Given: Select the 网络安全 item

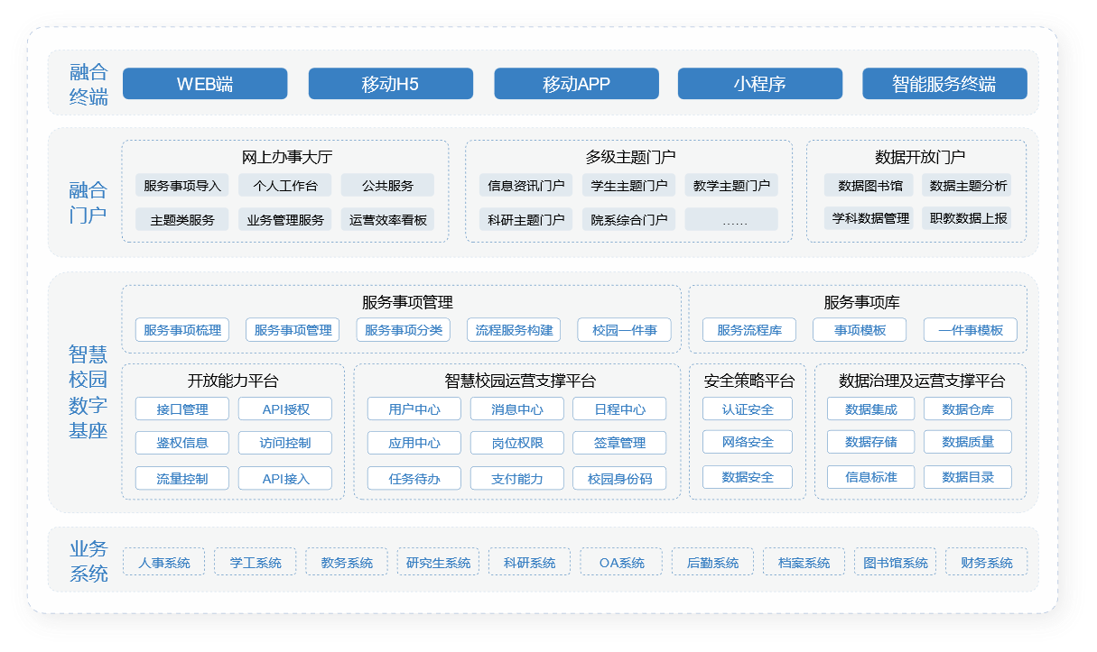Looking at the screenshot, I should pyautogui.click(x=748, y=443).
